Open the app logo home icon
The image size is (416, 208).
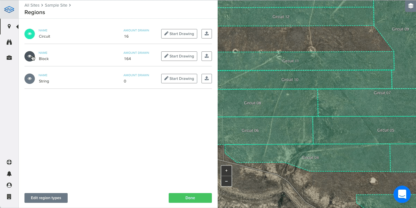(x=9, y=9)
